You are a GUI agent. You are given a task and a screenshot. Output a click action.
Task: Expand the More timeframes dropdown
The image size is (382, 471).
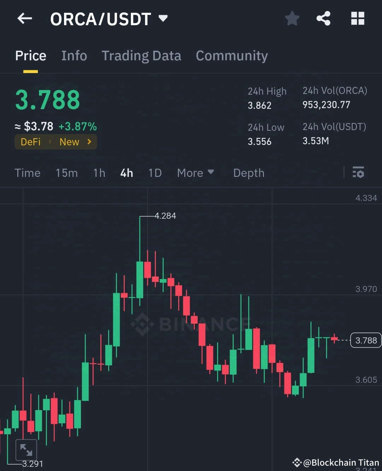[x=196, y=173]
